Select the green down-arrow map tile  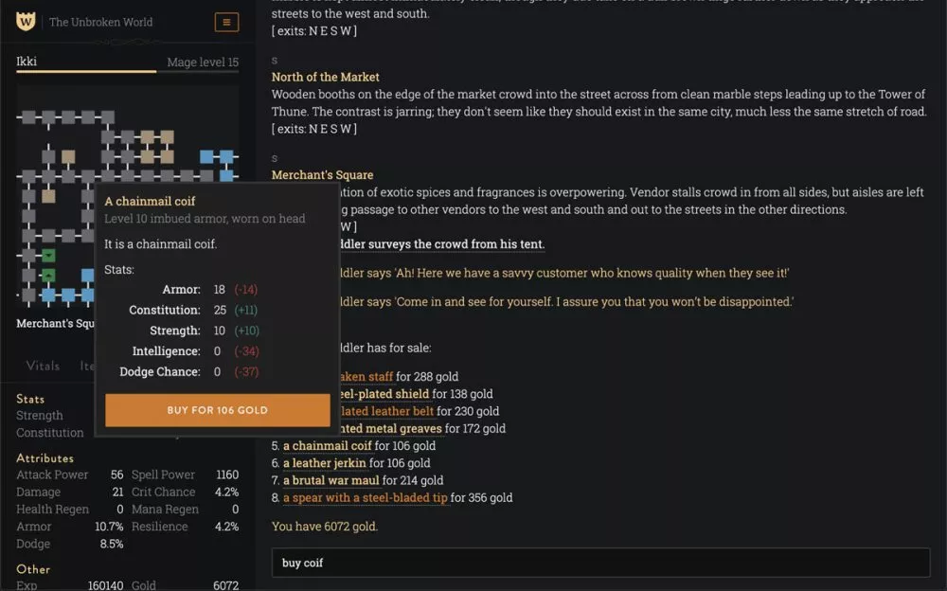coord(48,255)
